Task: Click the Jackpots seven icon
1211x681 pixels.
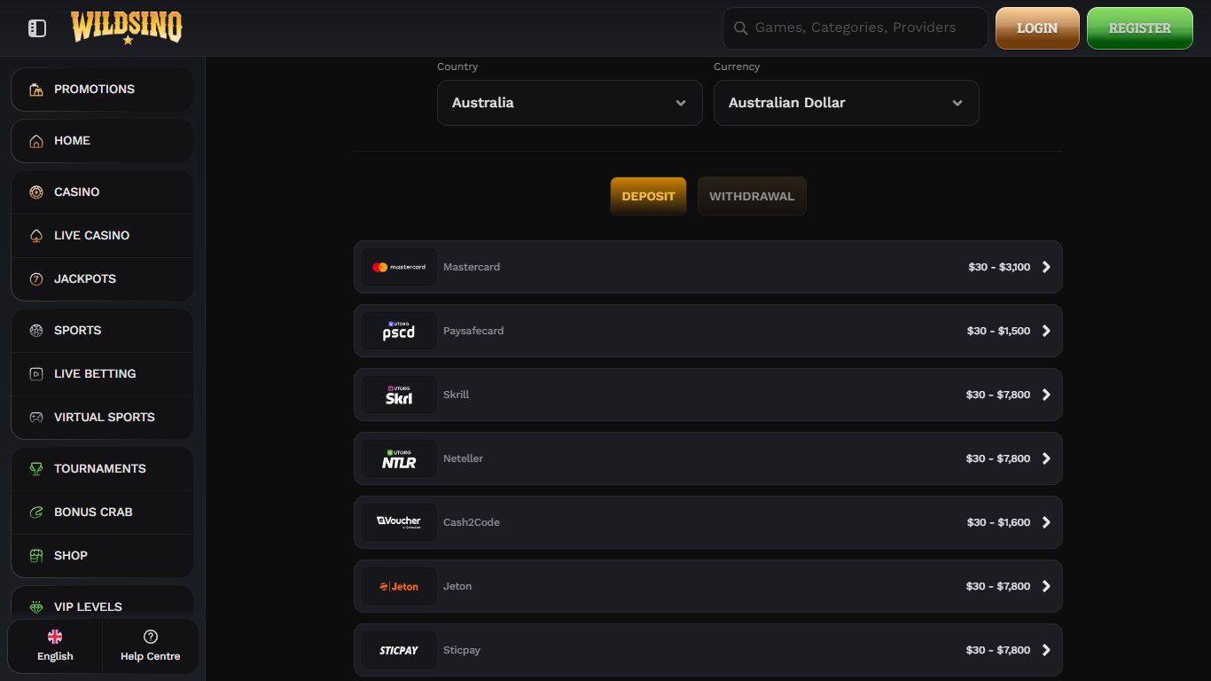Action: (36, 279)
